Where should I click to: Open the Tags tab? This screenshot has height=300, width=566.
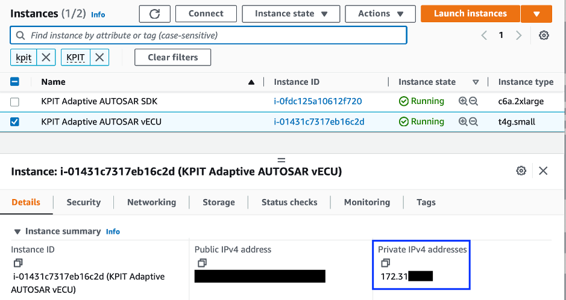pyautogui.click(x=426, y=203)
